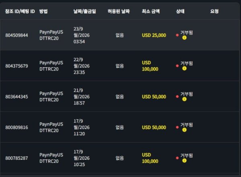
Task: Click info icon for transaction 803644345
Action: click(x=184, y=99)
